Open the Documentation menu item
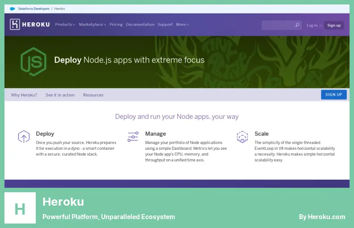354x228 pixels. [140, 25]
